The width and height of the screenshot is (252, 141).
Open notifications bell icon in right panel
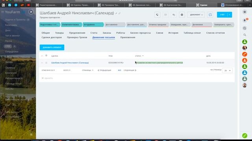point(245,20)
